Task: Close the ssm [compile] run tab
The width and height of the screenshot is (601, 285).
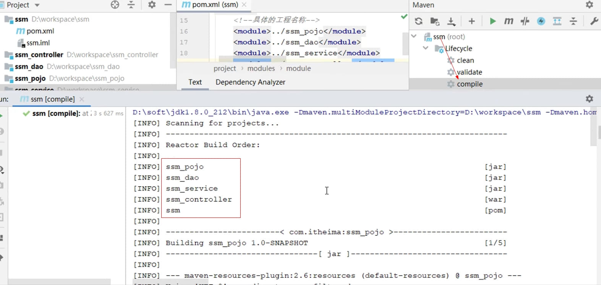Action: pyautogui.click(x=81, y=99)
